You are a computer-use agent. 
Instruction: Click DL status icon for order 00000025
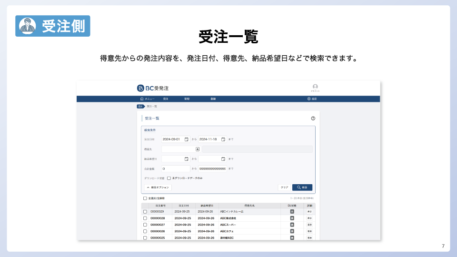click(x=292, y=238)
